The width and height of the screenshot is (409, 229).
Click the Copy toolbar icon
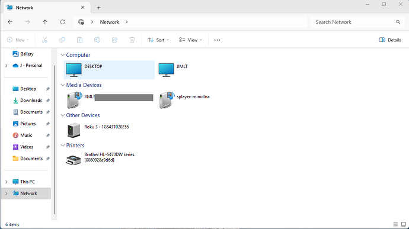(62, 40)
